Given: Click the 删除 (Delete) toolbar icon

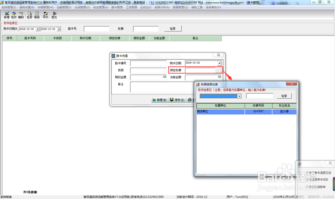Looking at the screenshot, I should pos(21,15).
